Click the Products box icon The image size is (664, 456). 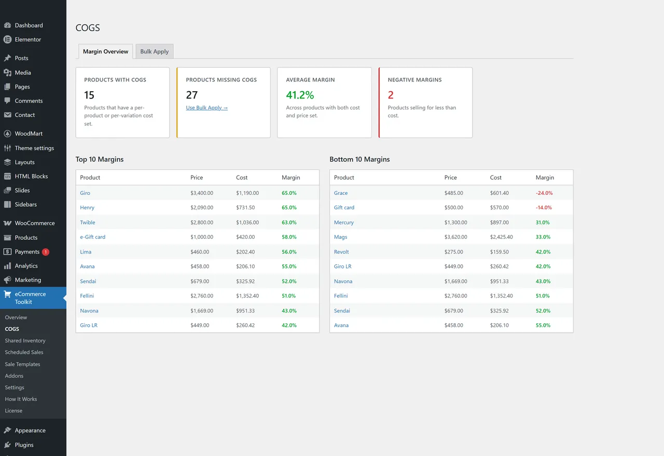click(7, 237)
